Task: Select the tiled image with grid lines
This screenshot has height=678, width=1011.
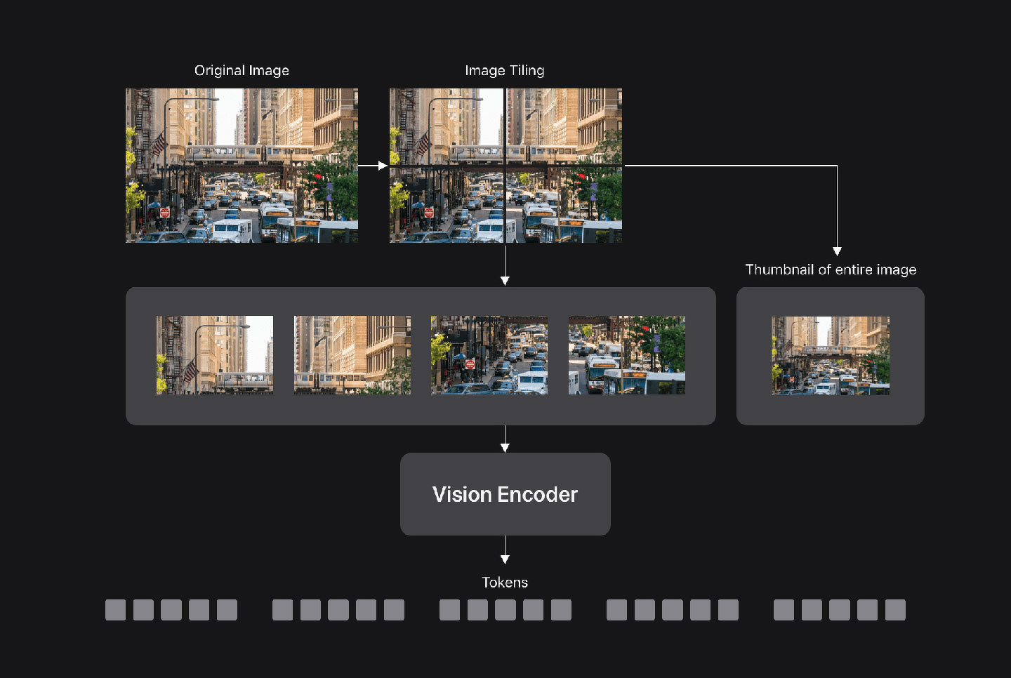Action: pyautogui.click(x=505, y=166)
